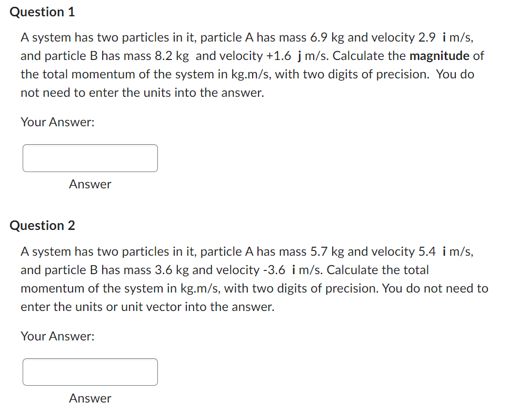The width and height of the screenshot is (509, 412).
Task: Click the 'Answer' text under the second input box
Action: click(89, 398)
